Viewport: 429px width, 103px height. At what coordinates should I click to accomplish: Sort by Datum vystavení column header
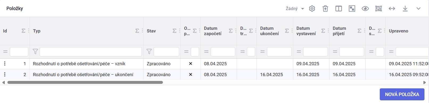click(x=306, y=31)
